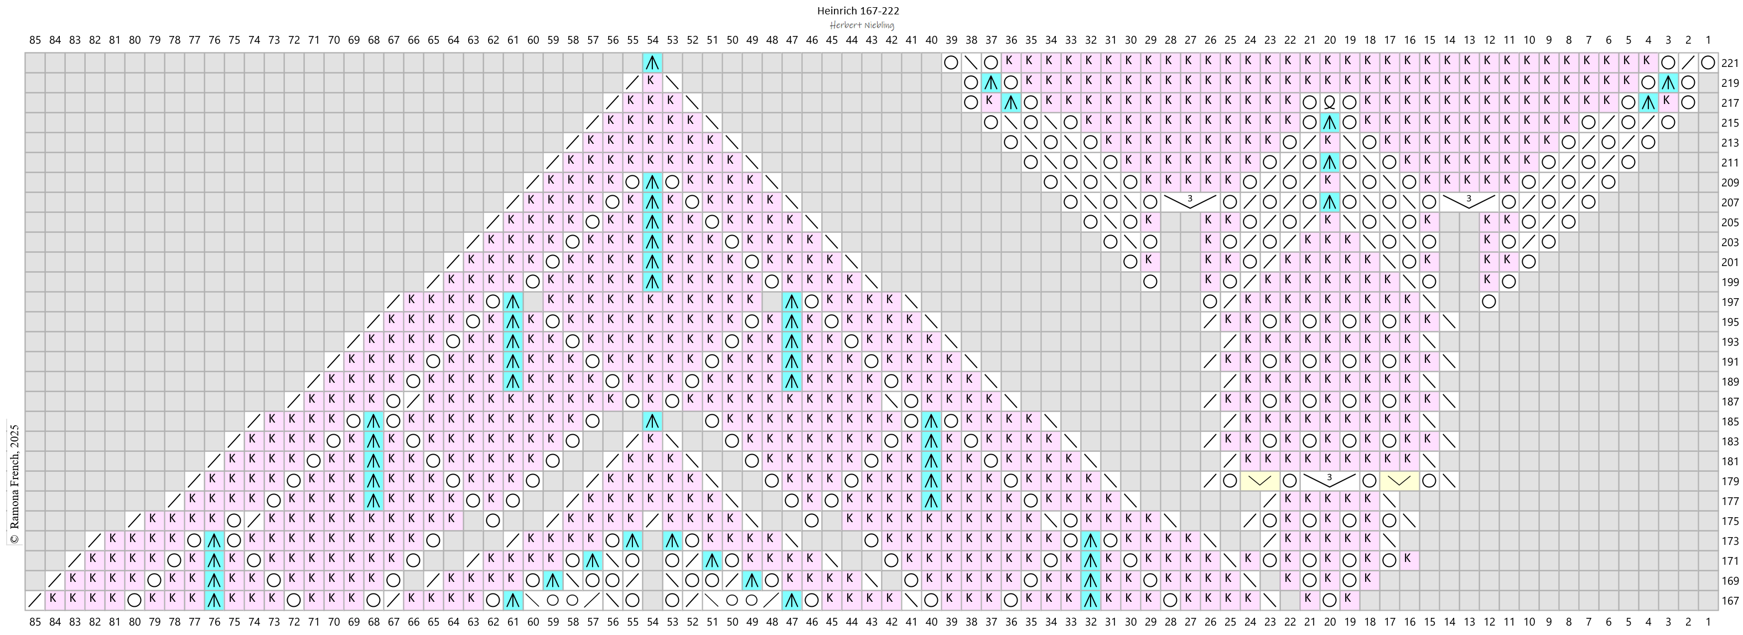The width and height of the screenshot is (1743, 635).
Task: Click column number 1 in the bottom footer
Action: 1708,622
